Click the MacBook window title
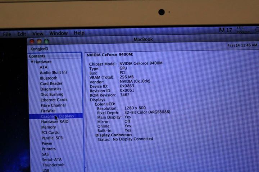The image size is (259, 172). coord(143,39)
